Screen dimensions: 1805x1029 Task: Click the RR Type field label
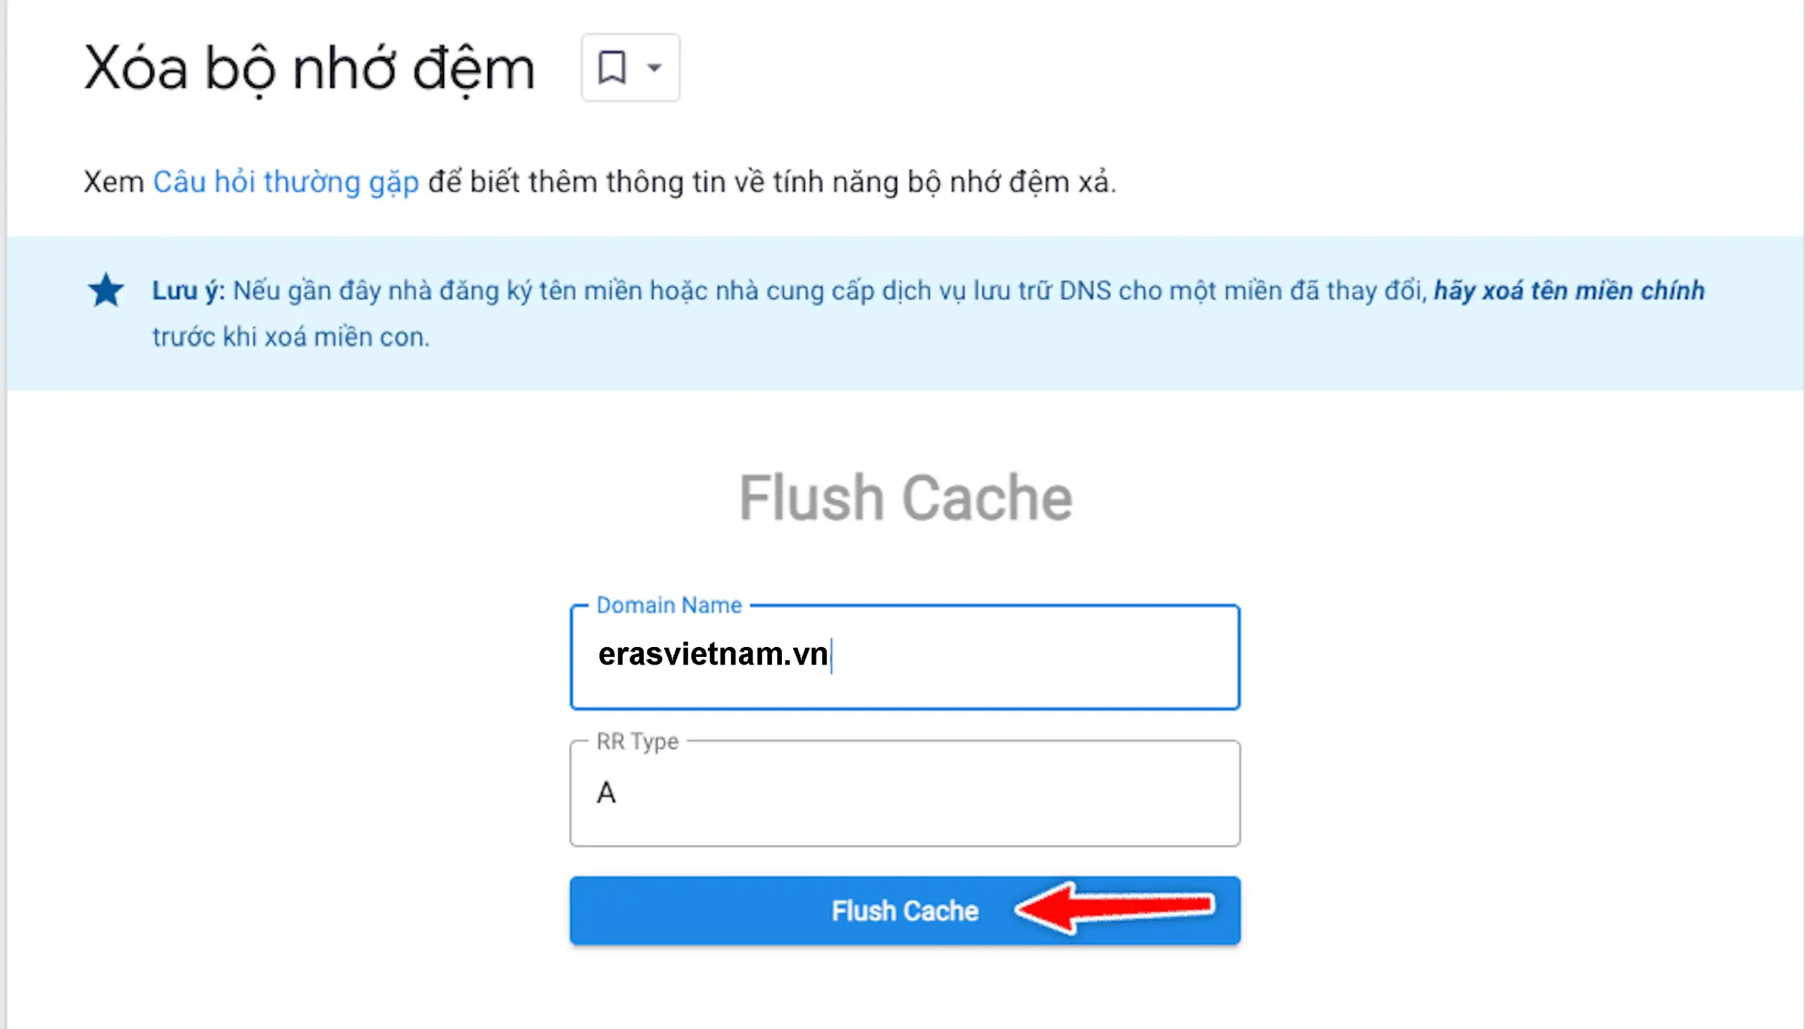637,741
